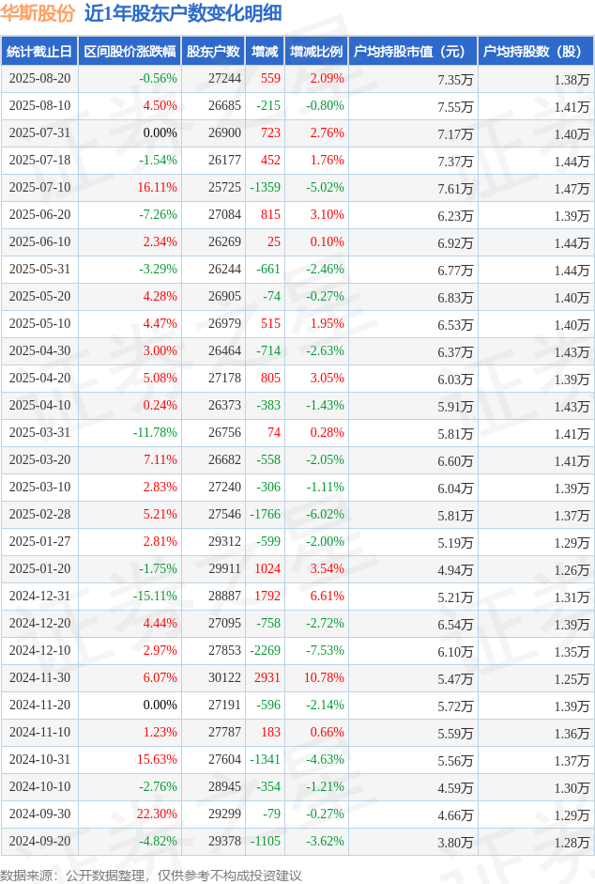Click the 区间股价涨跌幅 column header
The image size is (595, 884).
pos(130,52)
